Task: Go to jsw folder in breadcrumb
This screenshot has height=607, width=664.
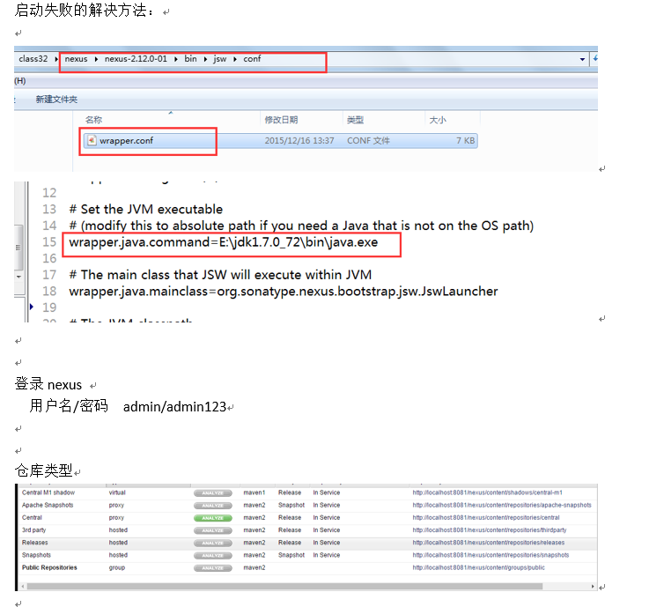Action: click(x=220, y=59)
